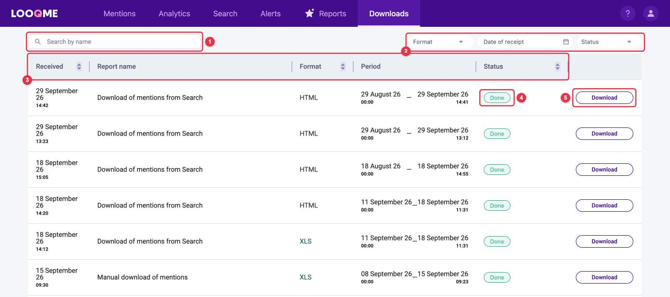Download the 18 September 14:20 report
670x297 pixels.
tap(604, 206)
